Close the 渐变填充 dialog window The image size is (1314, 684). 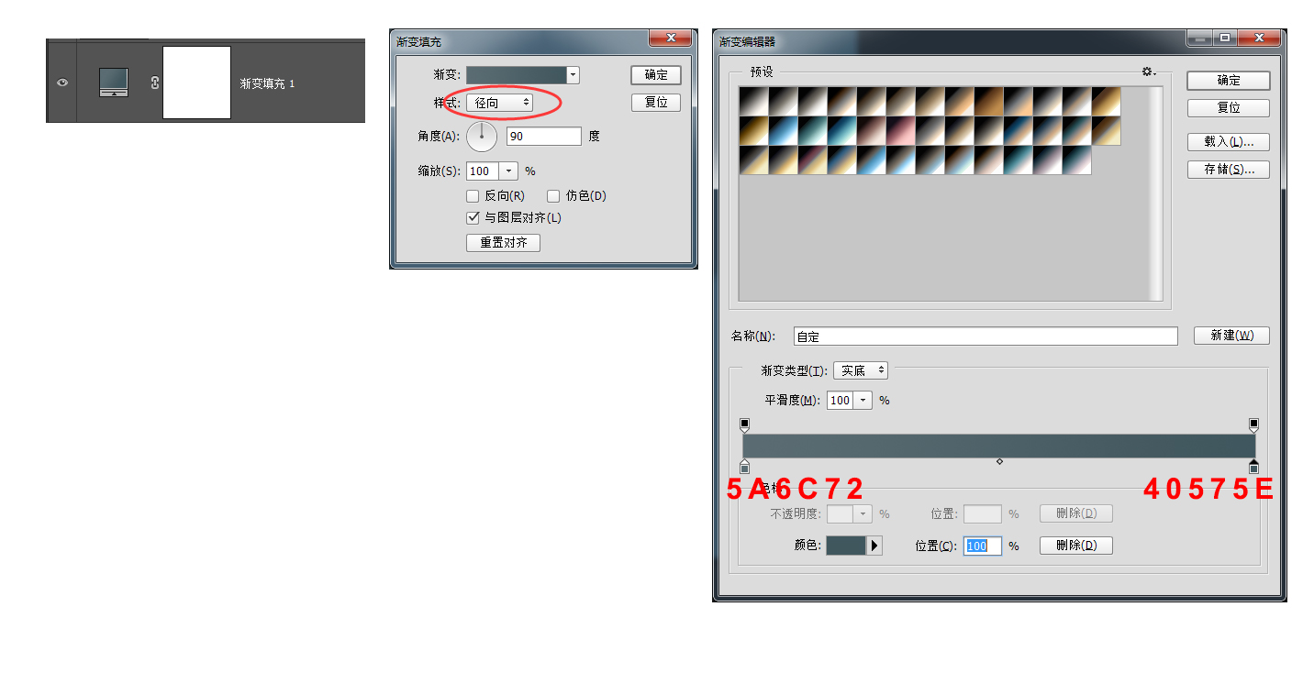(x=670, y=38)
